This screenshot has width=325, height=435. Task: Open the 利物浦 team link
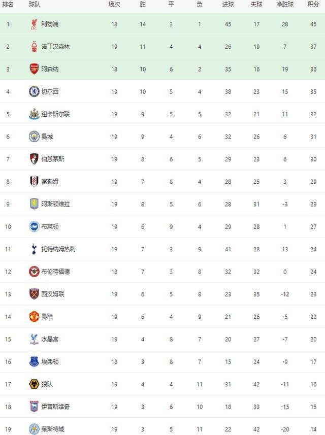tap(50, 24)
